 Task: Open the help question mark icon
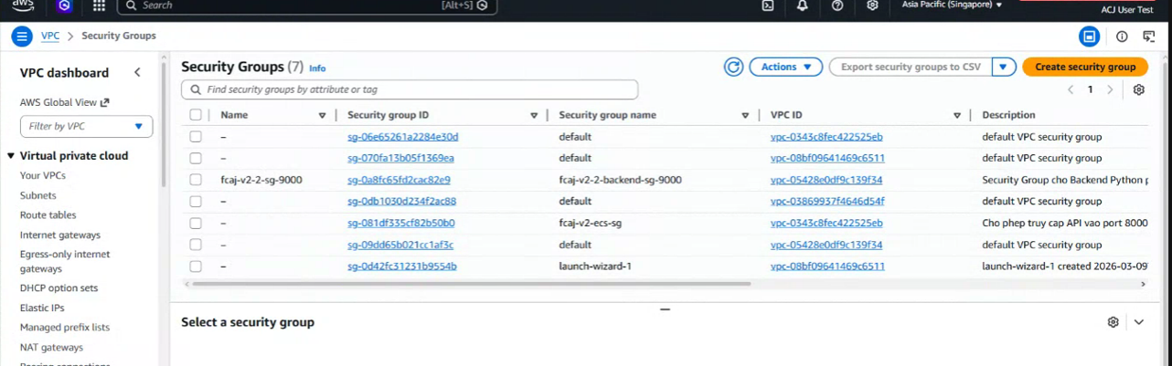(x=837, y=5)
